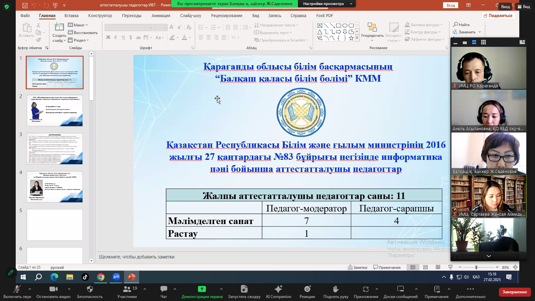This screenshot has height=301, width=535.
Task: Show more video participants with down chevron
Action: (489, 256)
